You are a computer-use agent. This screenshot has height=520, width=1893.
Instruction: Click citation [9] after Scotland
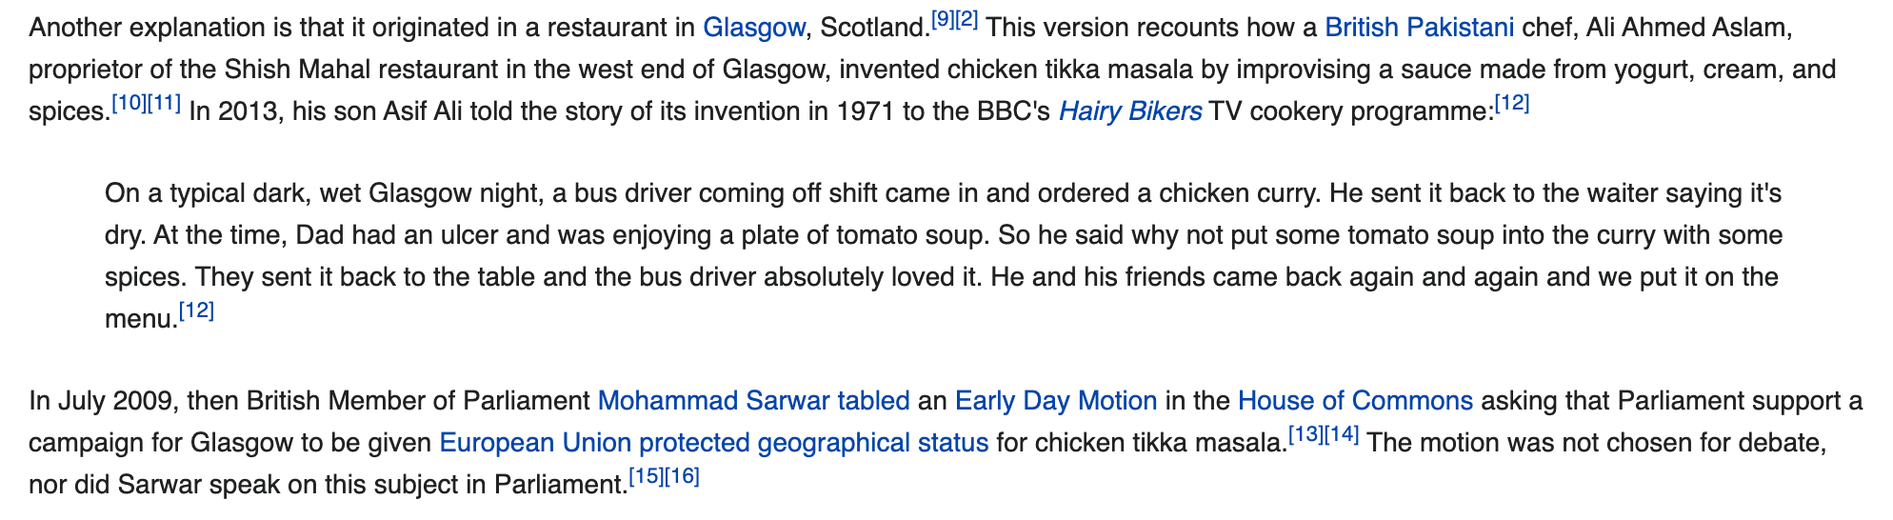tap(942, 20)
